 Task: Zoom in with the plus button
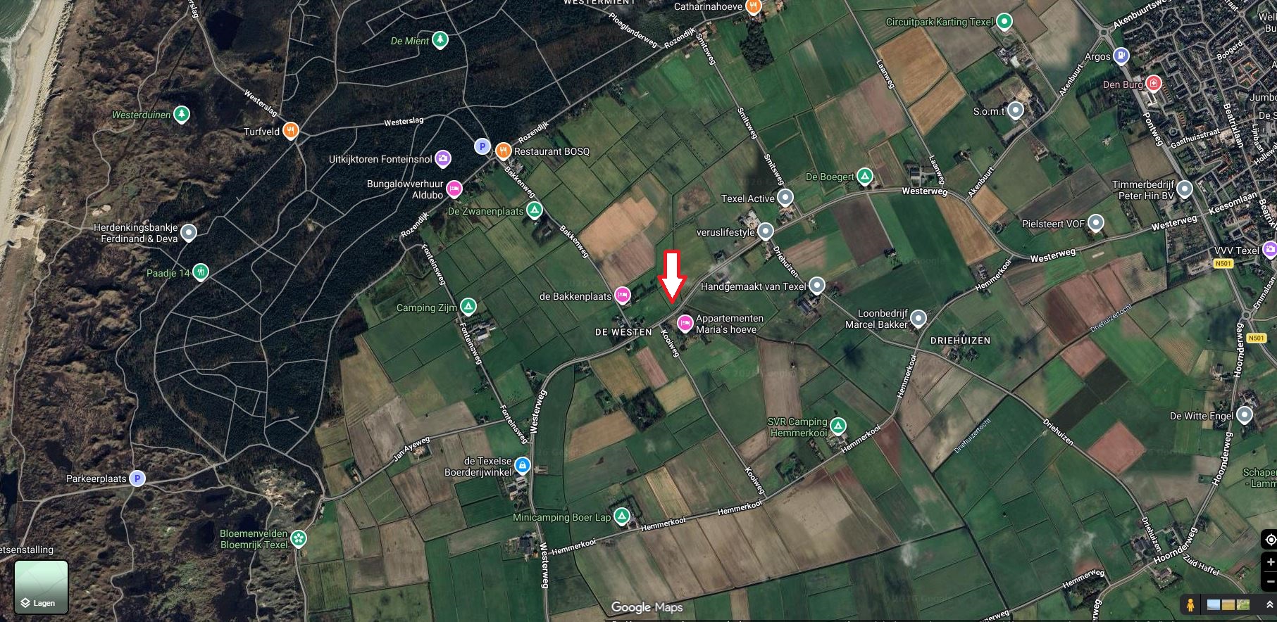pos(1270,561)
